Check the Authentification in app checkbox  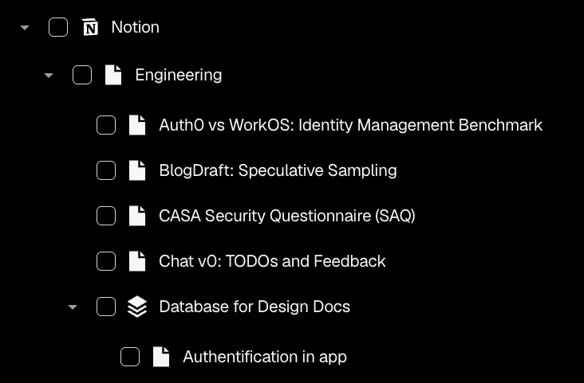[x=130, y=357]
